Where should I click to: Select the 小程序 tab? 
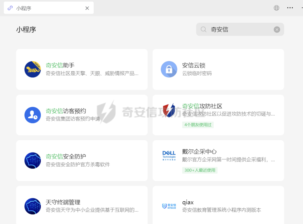pos(49,8)
